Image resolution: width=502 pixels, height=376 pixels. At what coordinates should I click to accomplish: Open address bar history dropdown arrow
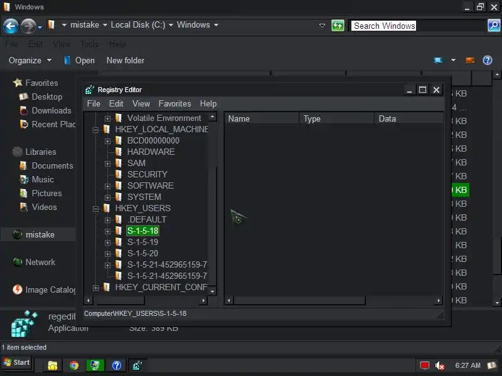click(322, 26)
